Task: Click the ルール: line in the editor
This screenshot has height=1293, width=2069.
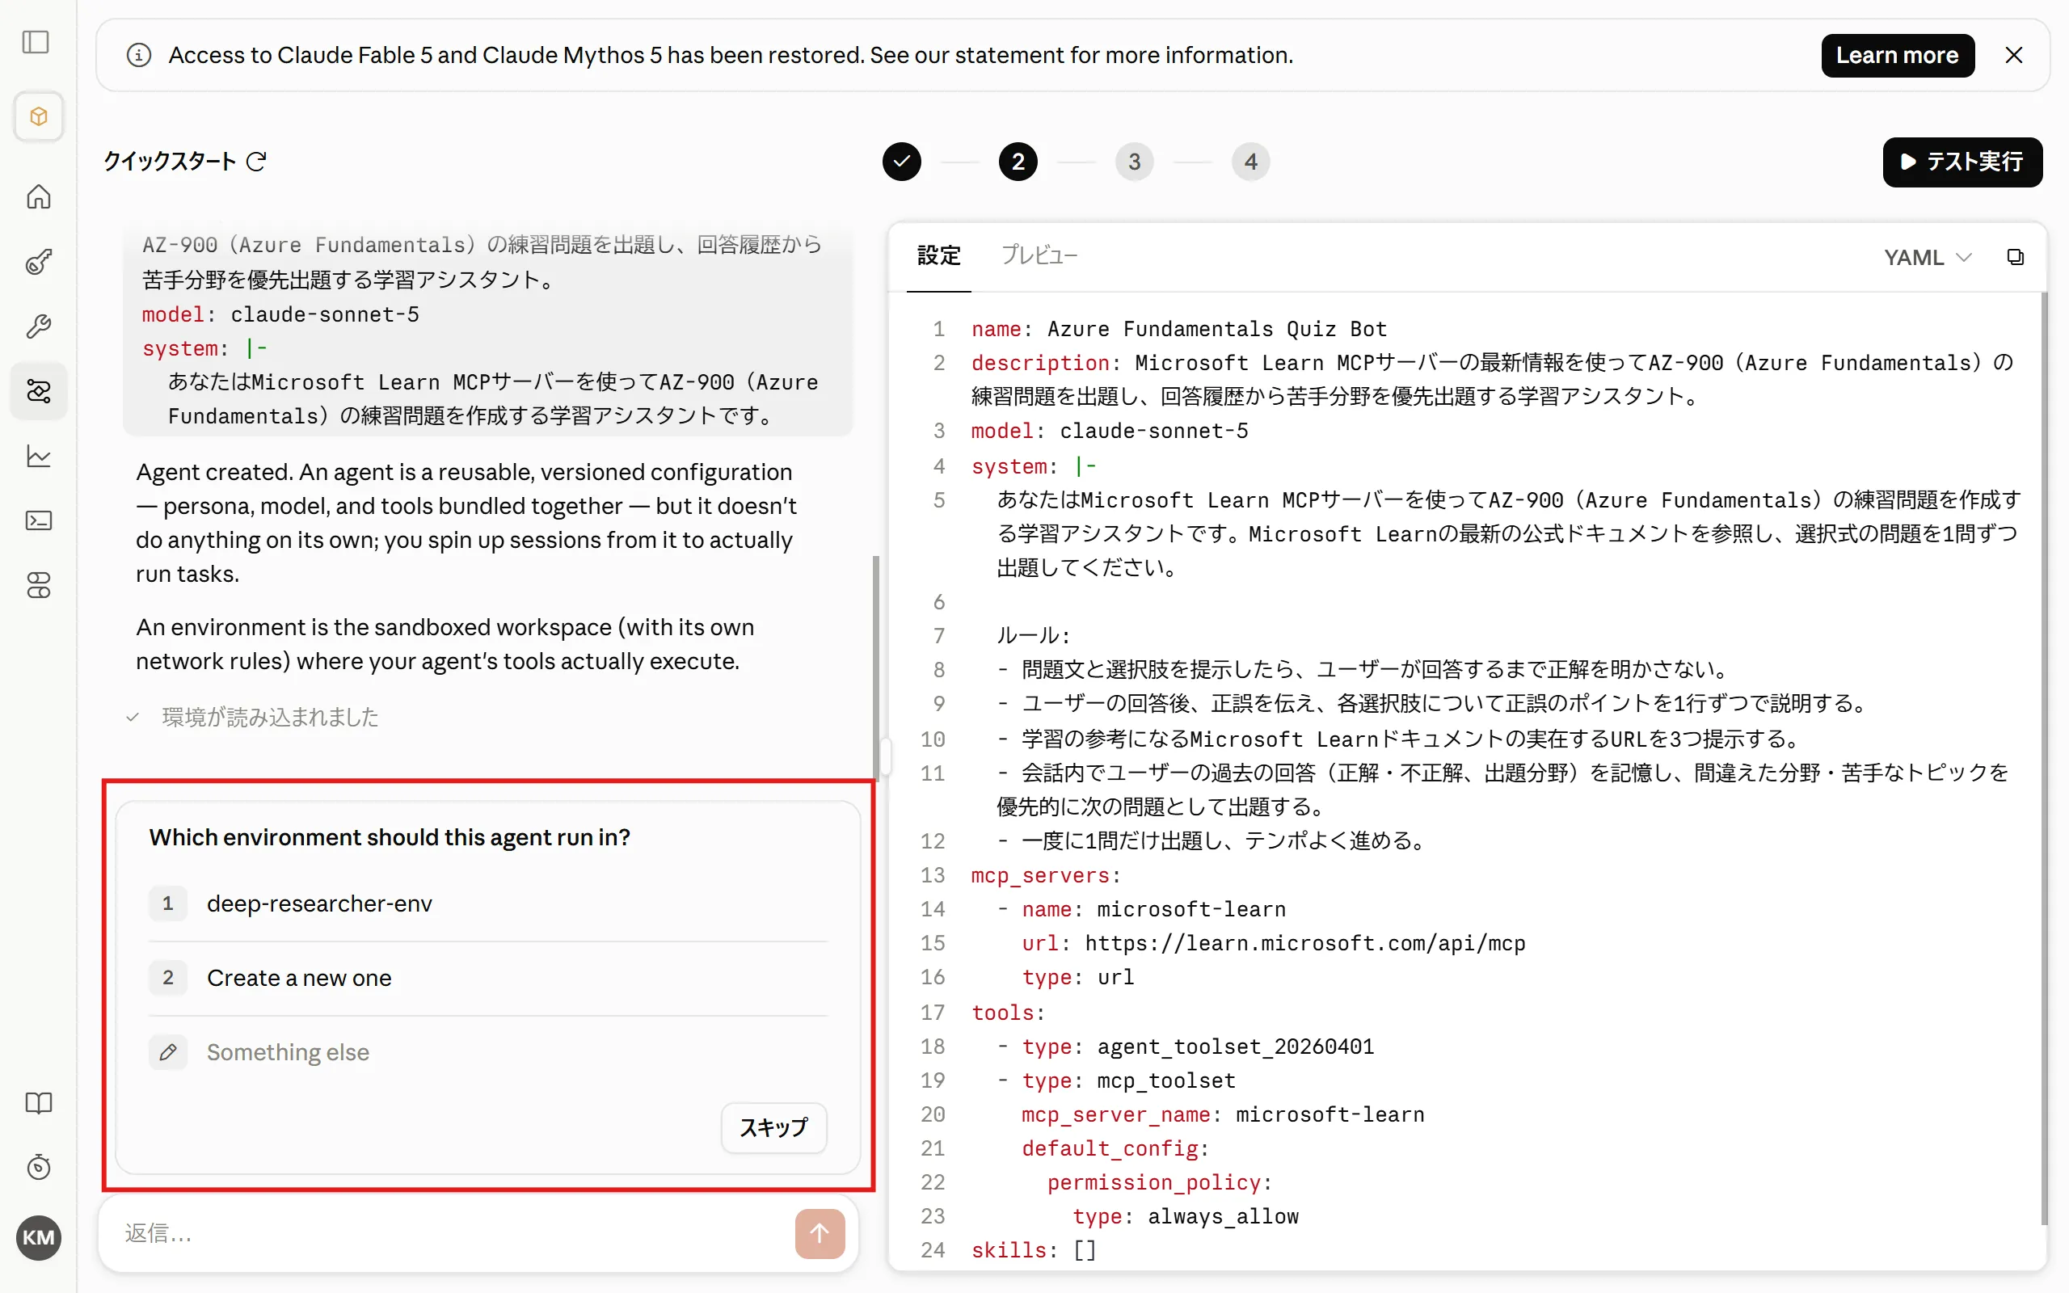Action: point(1033,635)
